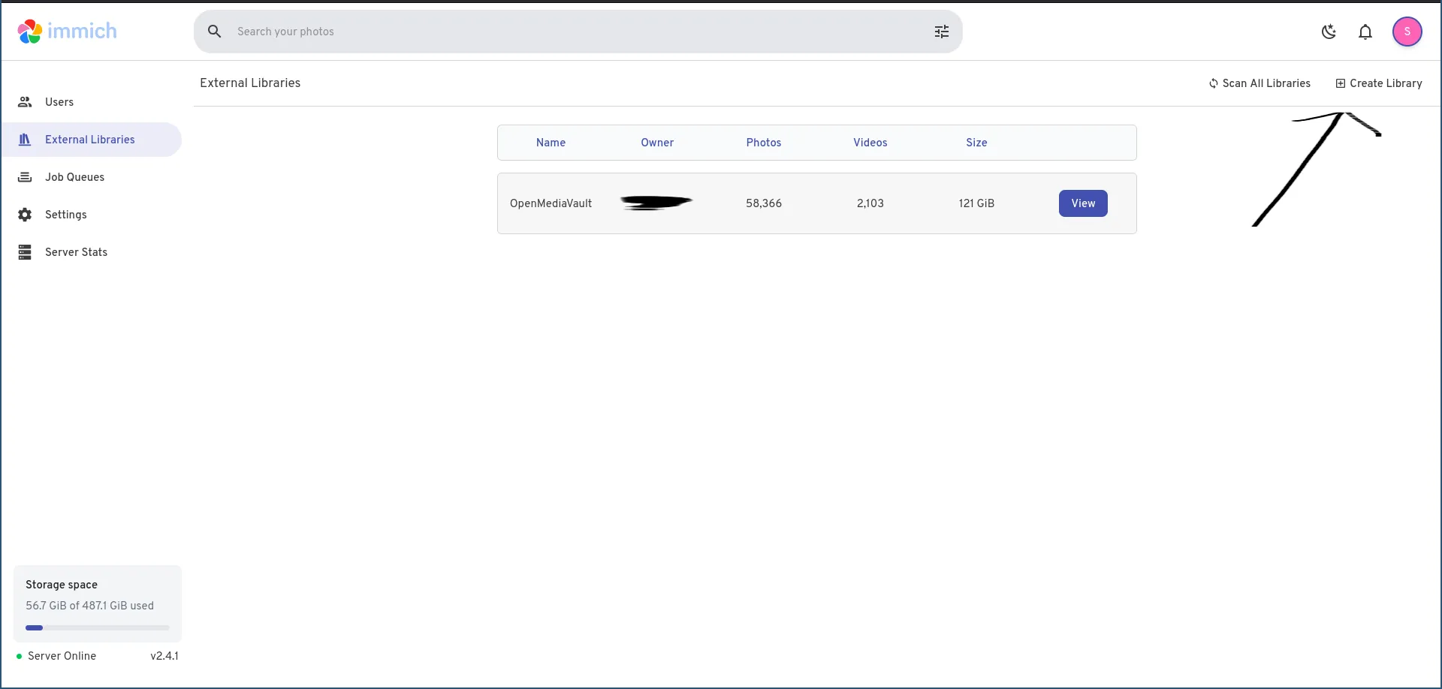This screenshot has width=1442, height=689.
Task: Open the Immich logo home link
Action: (66, 31)
